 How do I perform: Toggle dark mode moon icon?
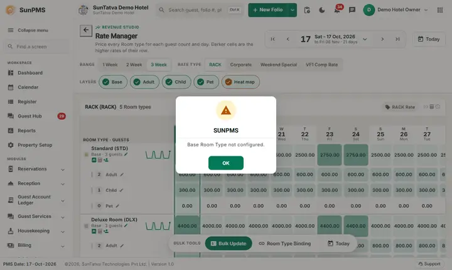(321, 10)
